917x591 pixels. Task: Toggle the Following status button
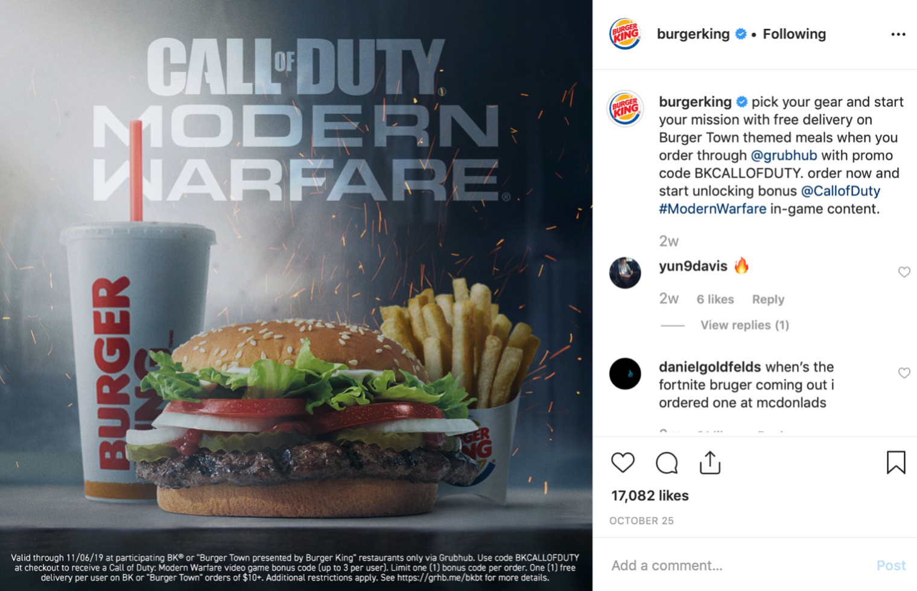pos(794,34)
